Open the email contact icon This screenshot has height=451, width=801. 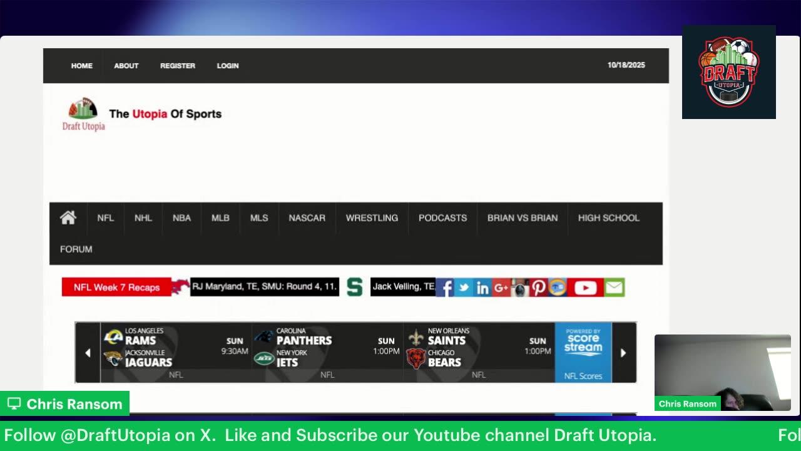click(613, 288)
